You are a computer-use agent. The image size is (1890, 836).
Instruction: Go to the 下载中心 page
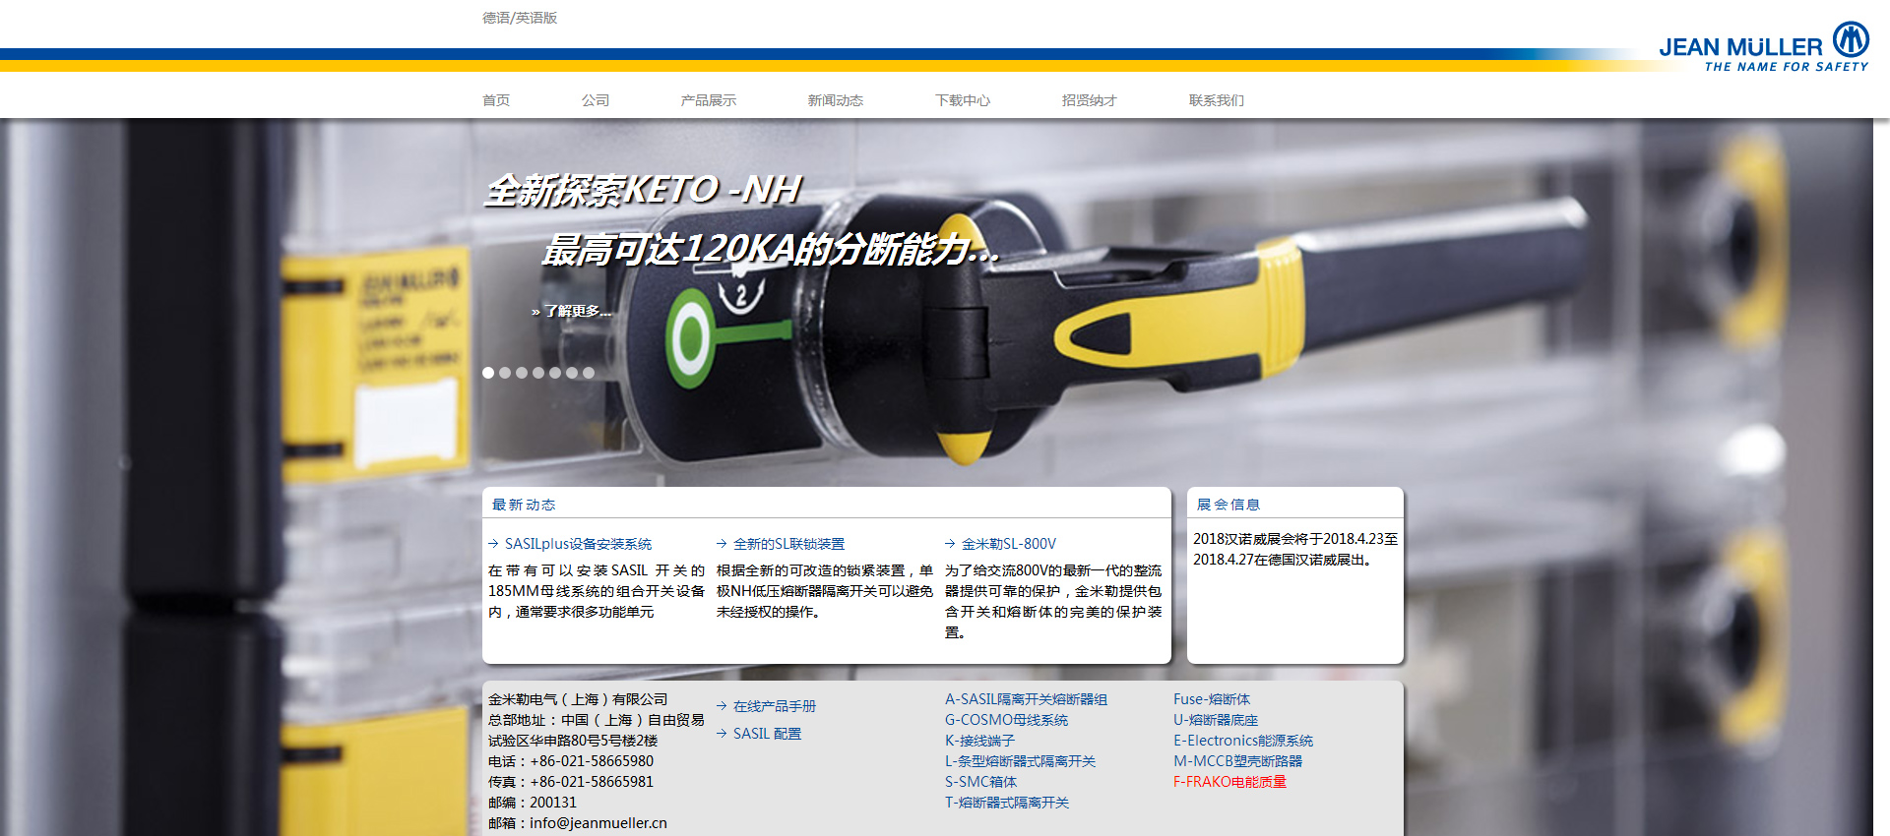(x=962, y=100)
